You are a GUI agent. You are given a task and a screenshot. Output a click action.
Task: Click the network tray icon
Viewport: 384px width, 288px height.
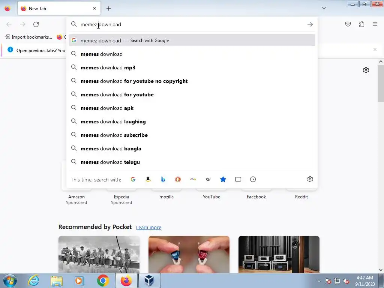(337, 281)
